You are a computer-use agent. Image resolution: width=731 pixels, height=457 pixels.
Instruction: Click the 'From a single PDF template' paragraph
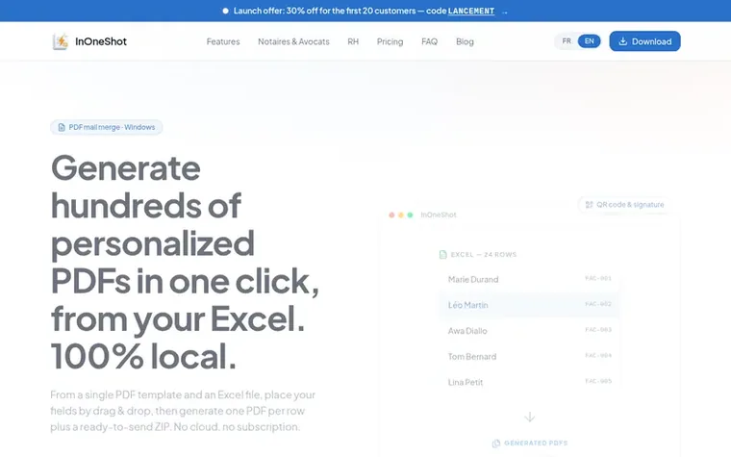pos(183,411)
